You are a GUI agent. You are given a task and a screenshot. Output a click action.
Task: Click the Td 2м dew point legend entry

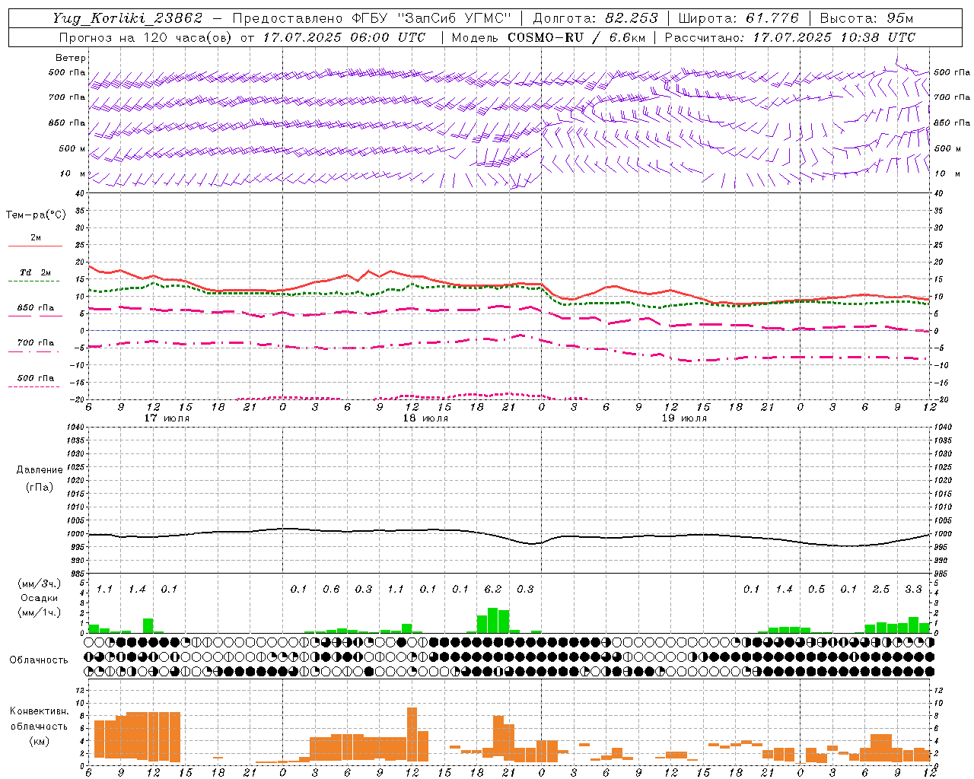36,272
